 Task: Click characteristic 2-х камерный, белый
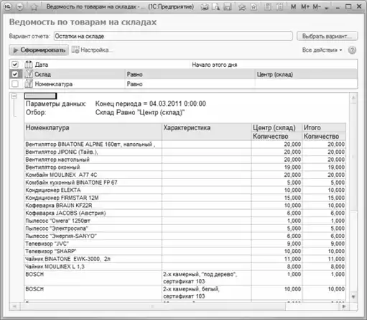coord(207,293)
